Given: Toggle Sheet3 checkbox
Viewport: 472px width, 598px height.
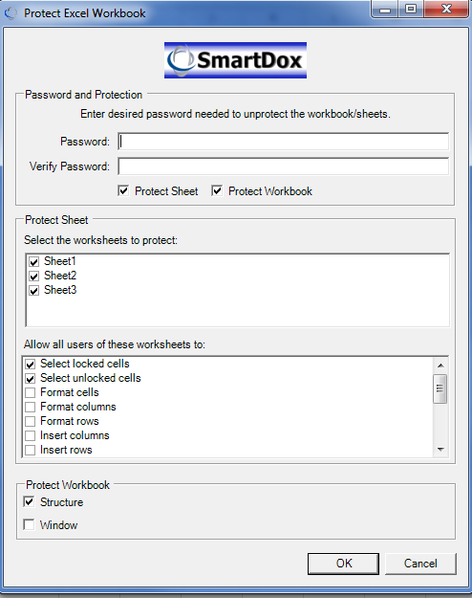Looking at the screenshot, I should coord(33,290).
